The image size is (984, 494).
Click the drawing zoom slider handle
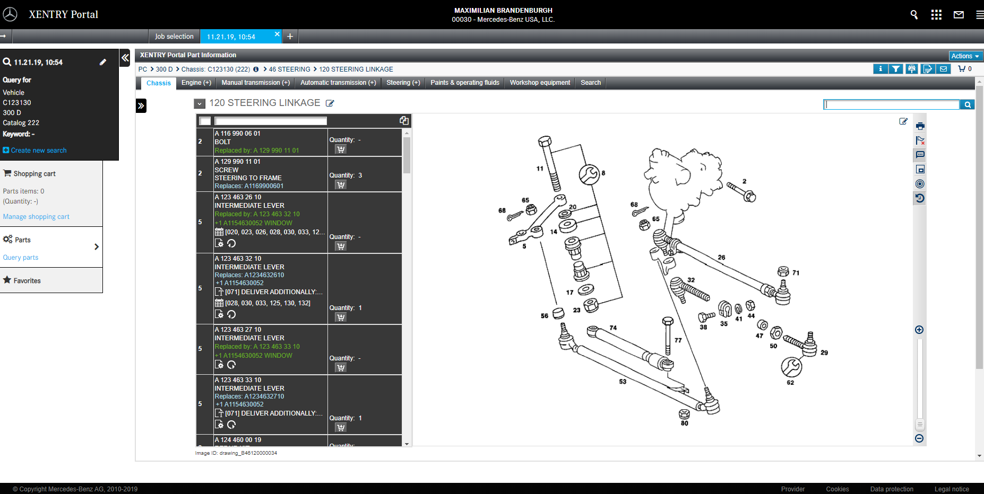920,425
